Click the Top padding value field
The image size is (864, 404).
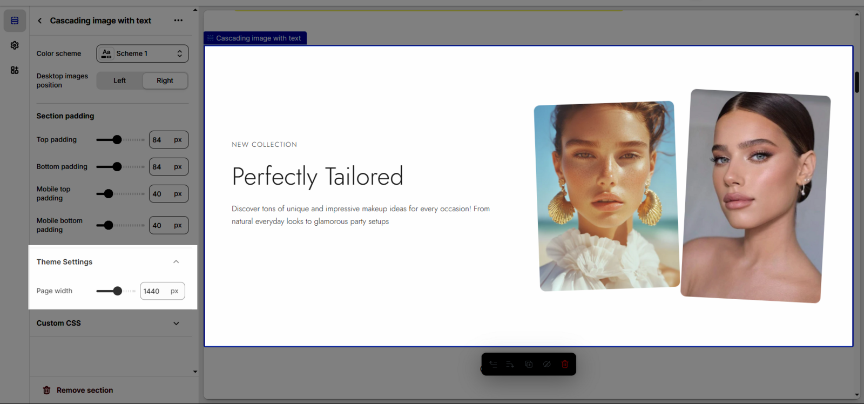pos(160,140)
